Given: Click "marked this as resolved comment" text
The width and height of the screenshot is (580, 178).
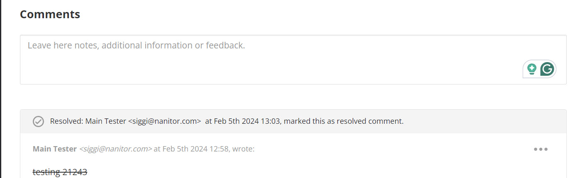Looking at the screenshot, I should pyautogui.click(x=344, y=121).
